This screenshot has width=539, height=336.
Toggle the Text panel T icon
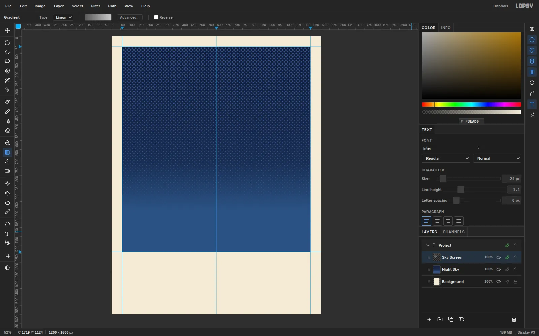pyautogui.click(x=532, y=104)
